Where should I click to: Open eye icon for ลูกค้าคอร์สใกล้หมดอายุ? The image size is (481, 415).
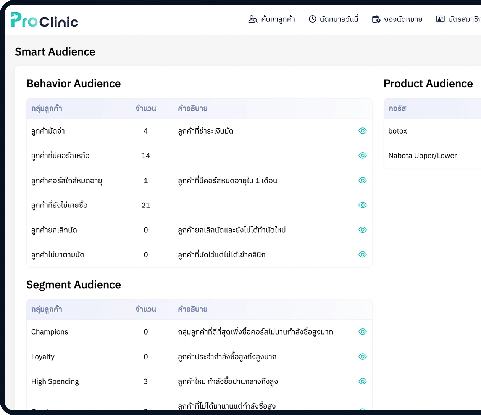(362, 180)
